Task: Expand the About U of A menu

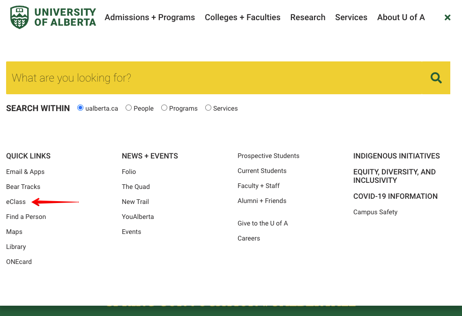Action: pos(401,17)
